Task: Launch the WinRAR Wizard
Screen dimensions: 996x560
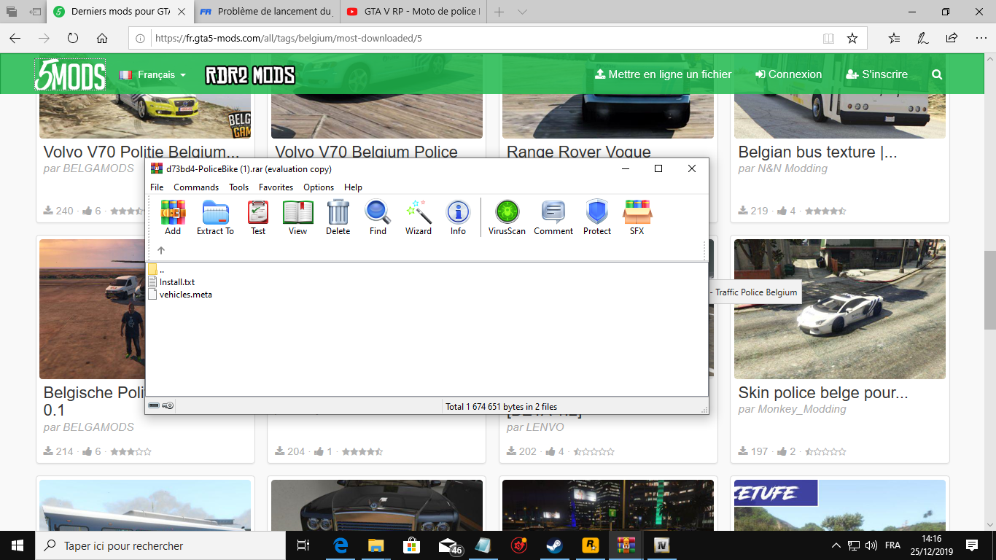Action: pyautogui.click(x=419, y=217)
